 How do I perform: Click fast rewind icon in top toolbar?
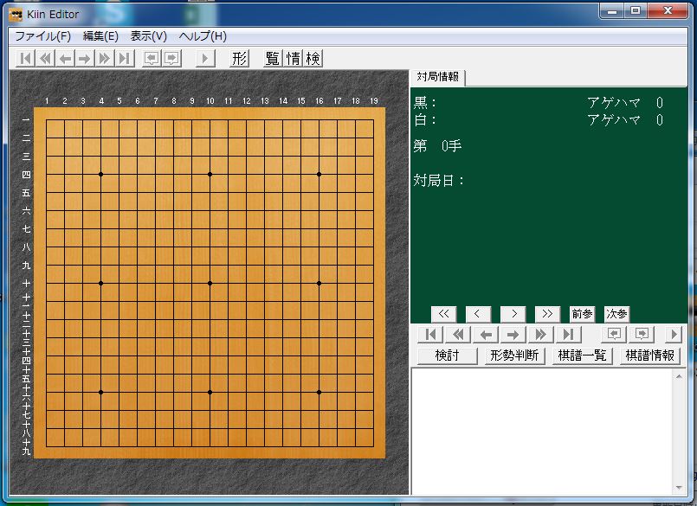[45, 58]
